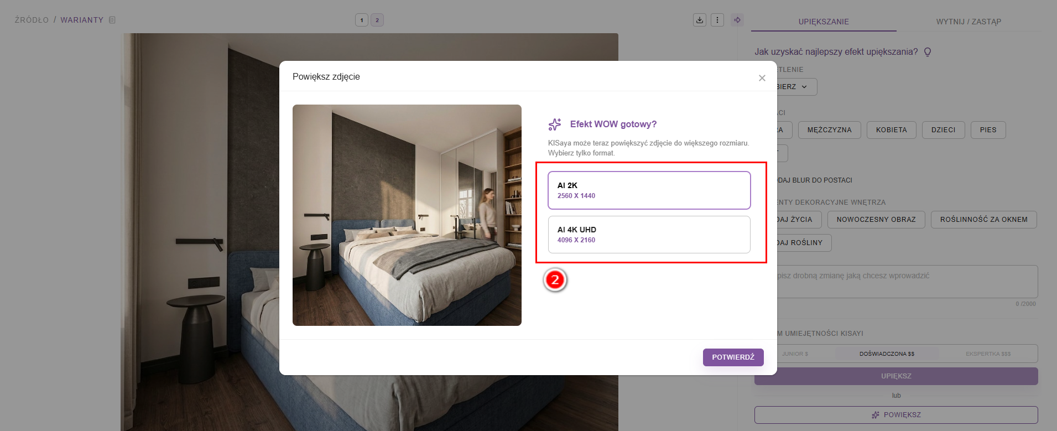Click the sparkle icon beside Efekt WOW
The image size is (1057, 431).
[x=555, y=124]
